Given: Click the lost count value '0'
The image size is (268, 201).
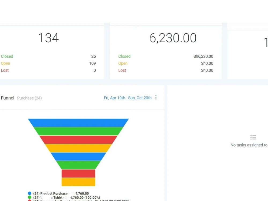Looking at the screenshot, I should point(95,70).
